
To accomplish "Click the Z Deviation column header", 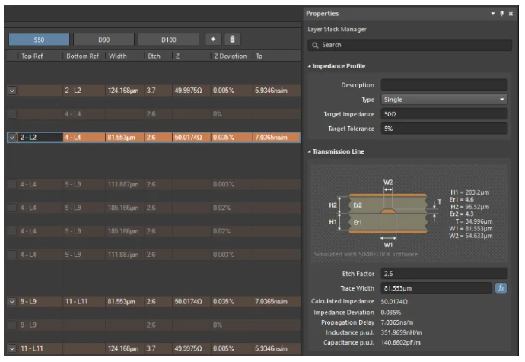I will (x=230, y=56).
